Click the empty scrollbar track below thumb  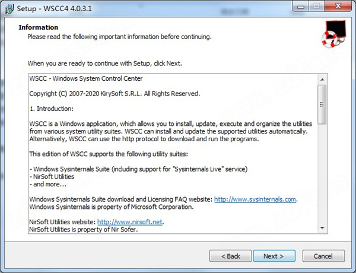[322, 174]
